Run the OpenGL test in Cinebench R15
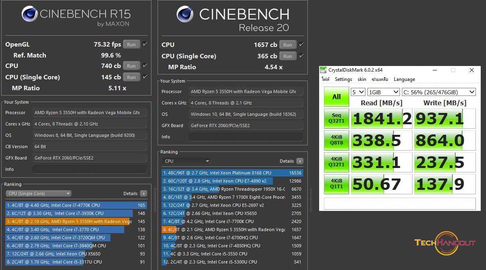486x270 pixels. coord(132,45)
